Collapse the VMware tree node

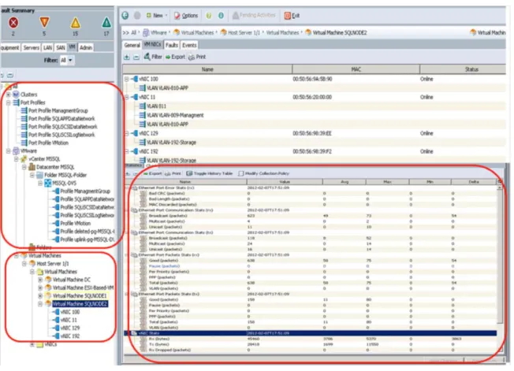click(9, 151)
